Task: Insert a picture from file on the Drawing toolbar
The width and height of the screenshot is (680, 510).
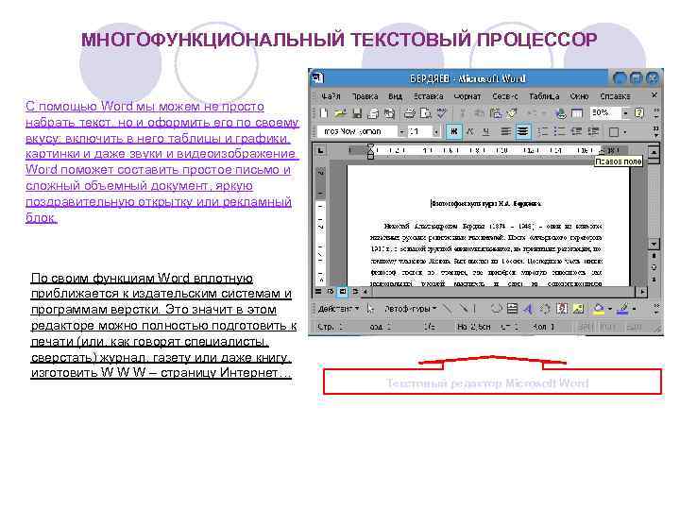Action: [578, 308]
